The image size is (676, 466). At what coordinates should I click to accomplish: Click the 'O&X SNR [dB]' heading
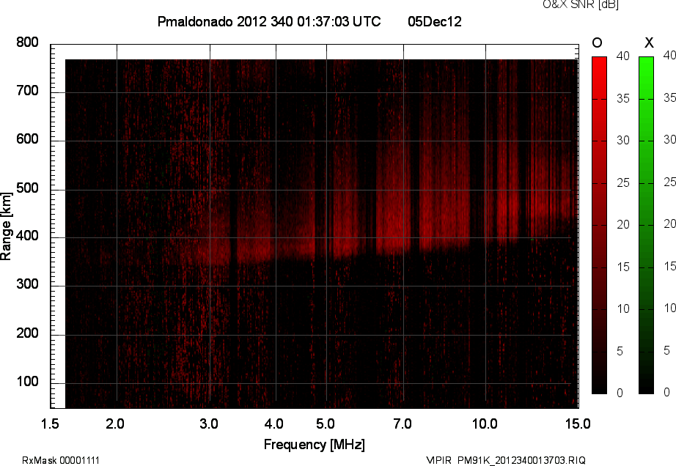[x=581, y=4]
